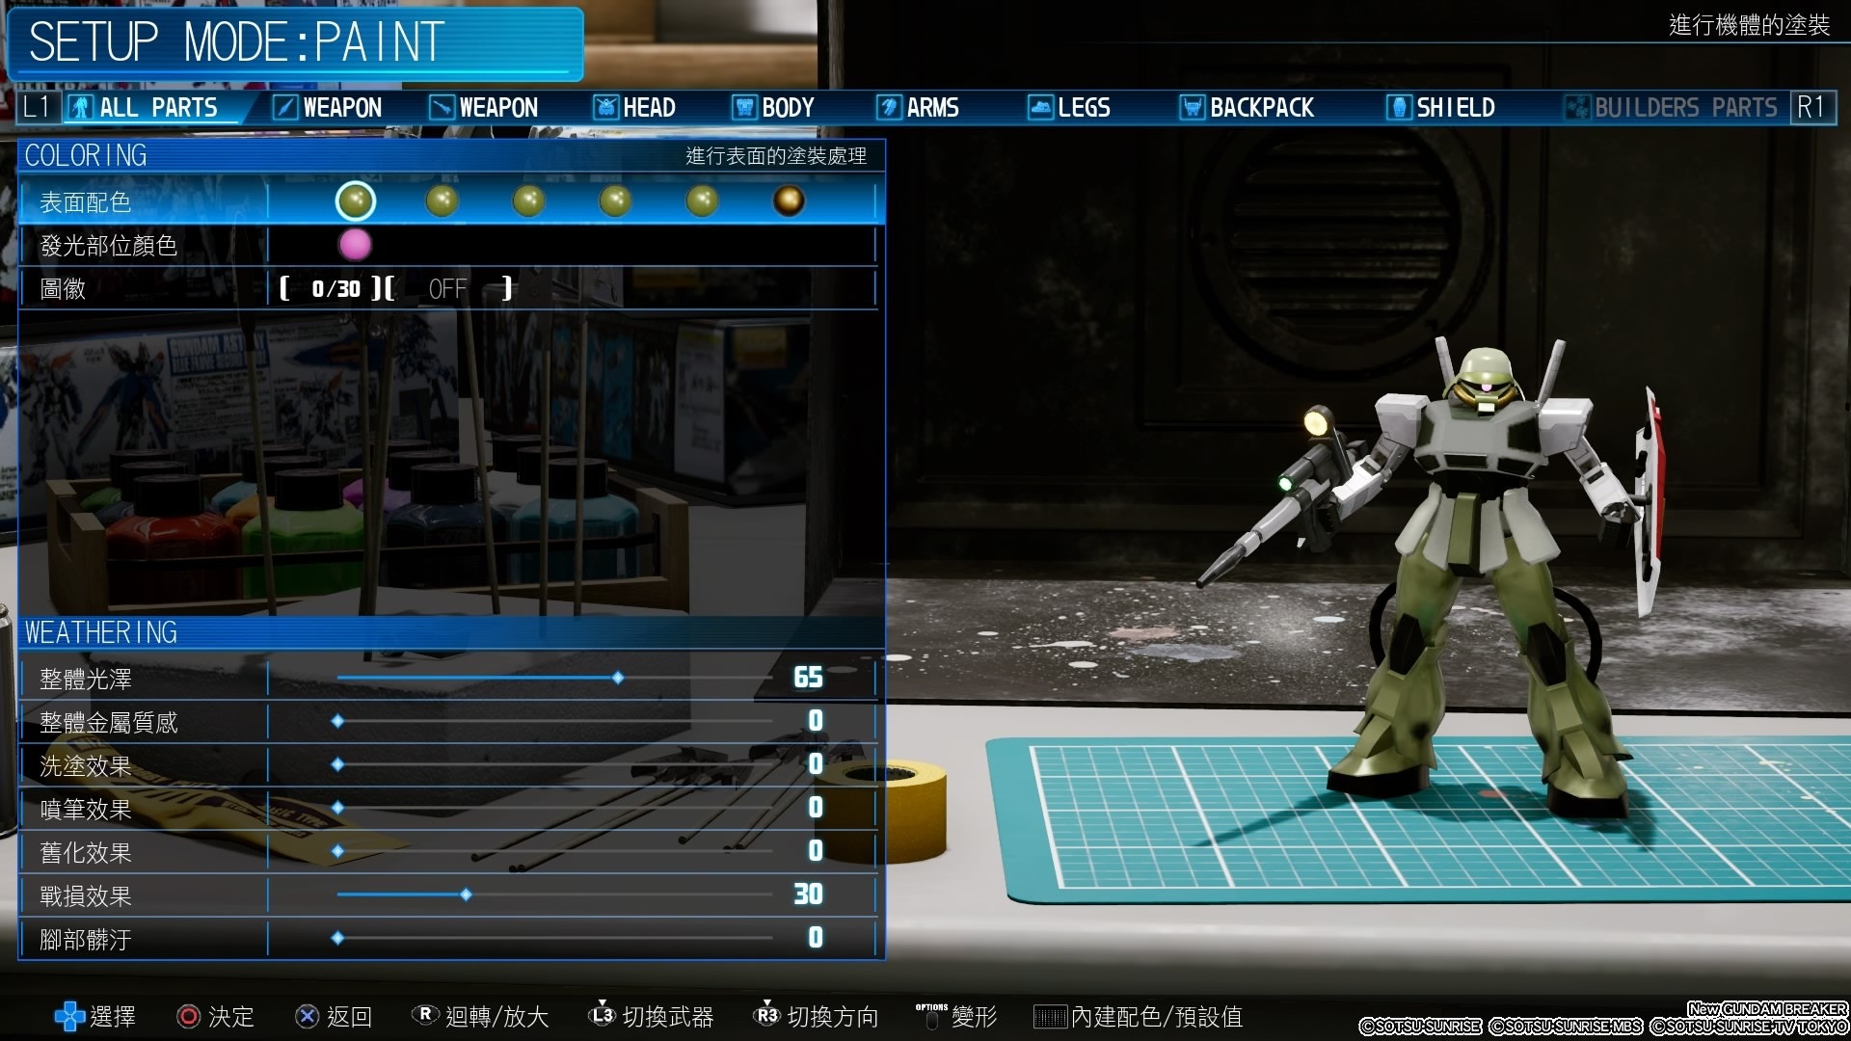
Task: Adjust the 整體金屬質感 metallic slider handle
Action: (x=337, y=721)
